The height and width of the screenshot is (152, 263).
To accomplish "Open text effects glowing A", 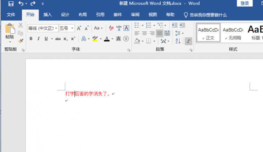I will tap(83, 39).
